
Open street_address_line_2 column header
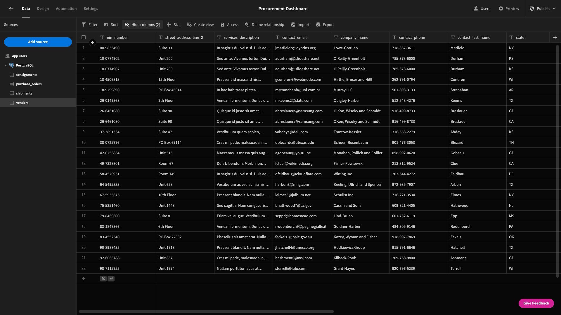(x=185, y=37)
